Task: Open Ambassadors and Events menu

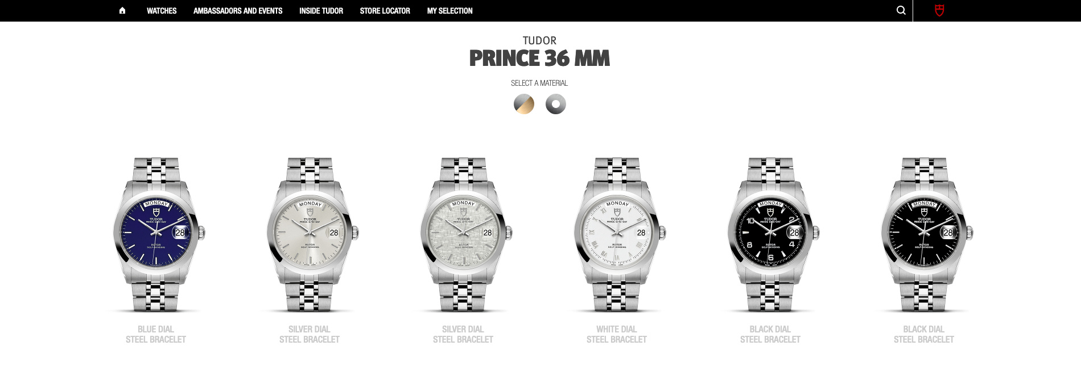Action: pos(238,11)
